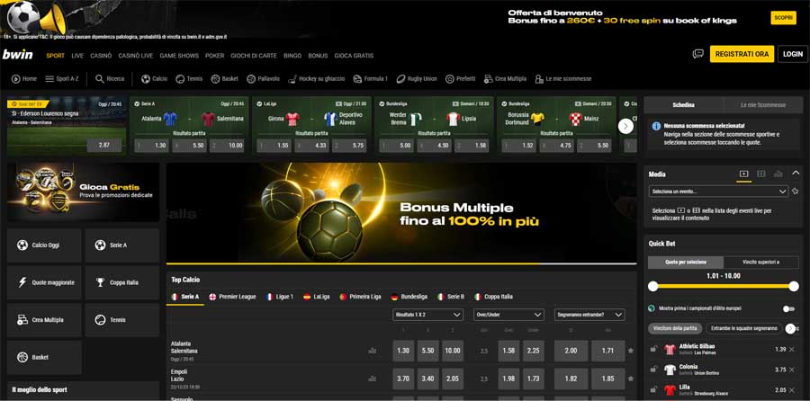Show more Quick Bet filter chips arrow
Screen dimensions: 810x401
[x=790, y=328]
